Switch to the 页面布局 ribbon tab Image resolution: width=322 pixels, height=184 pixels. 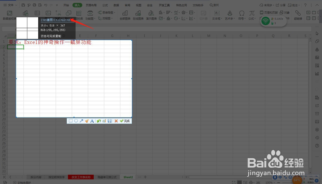[91, 5]
